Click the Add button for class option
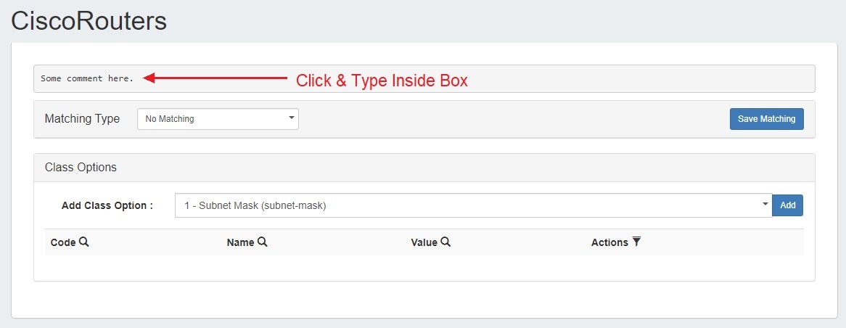 click(x=787, y=205)
